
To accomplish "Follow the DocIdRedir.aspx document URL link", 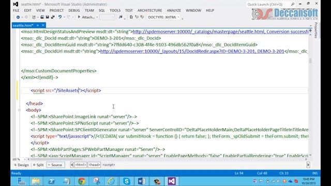I will [x=192, y=51].
